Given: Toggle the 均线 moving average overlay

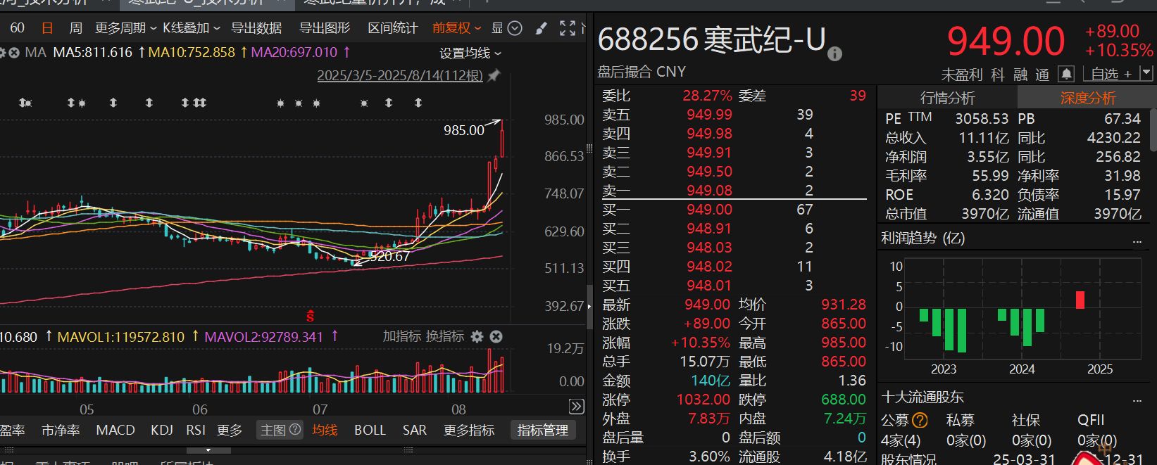Looking at the screenshot, I should pos(325,430).
